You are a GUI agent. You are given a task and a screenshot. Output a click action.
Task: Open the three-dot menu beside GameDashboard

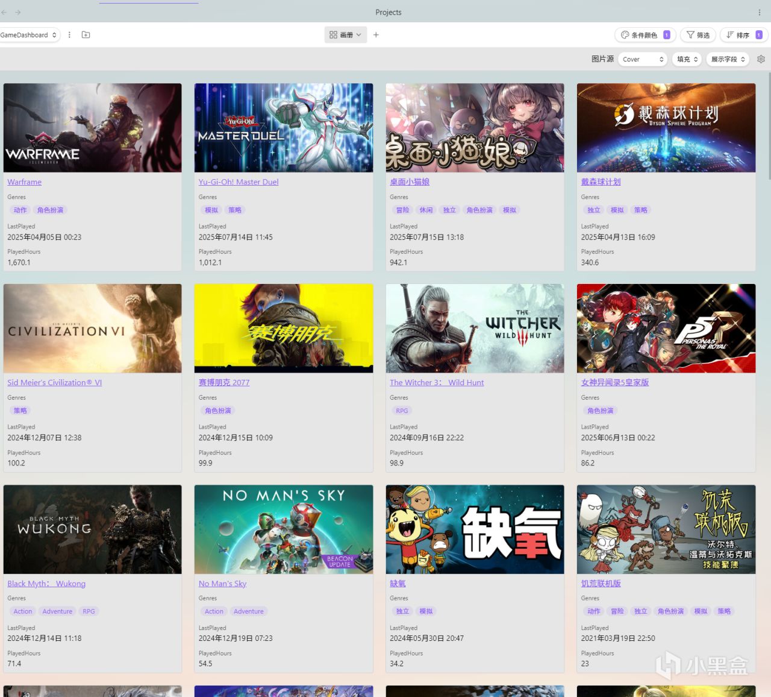(x=70, y=35)
